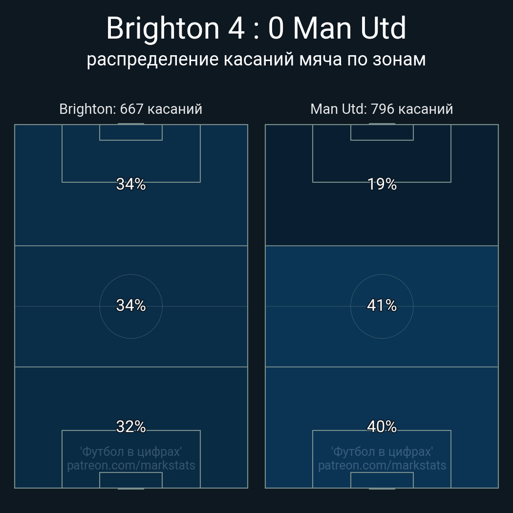
Task: Click Brighton's 34% label near the top penalty area
Action: click(x=131, y=184)
